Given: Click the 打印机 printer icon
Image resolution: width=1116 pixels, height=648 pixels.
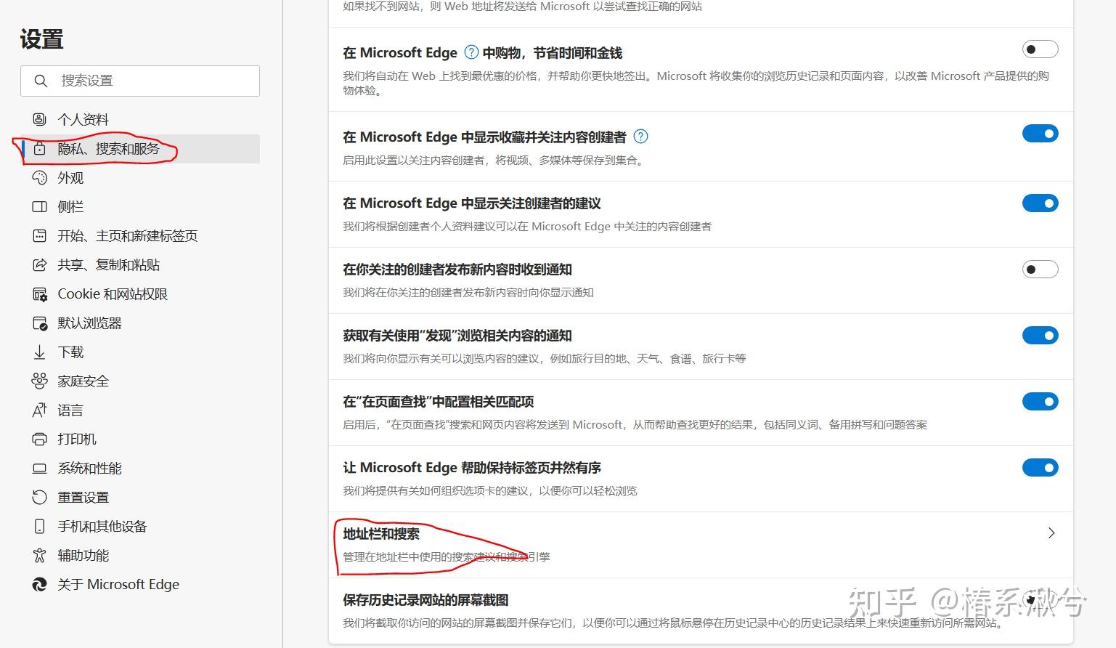Looking at the screenshot, I should click(x=39, y=439).
